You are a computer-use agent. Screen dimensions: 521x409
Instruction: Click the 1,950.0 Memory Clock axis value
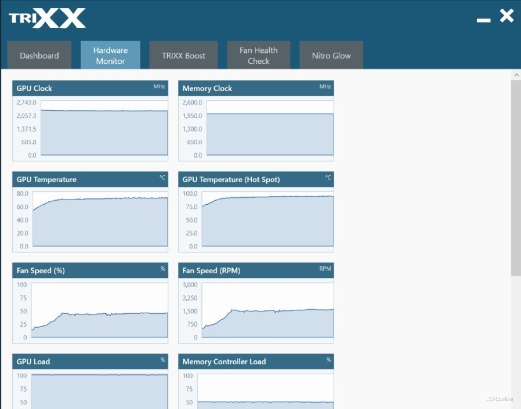192,115
